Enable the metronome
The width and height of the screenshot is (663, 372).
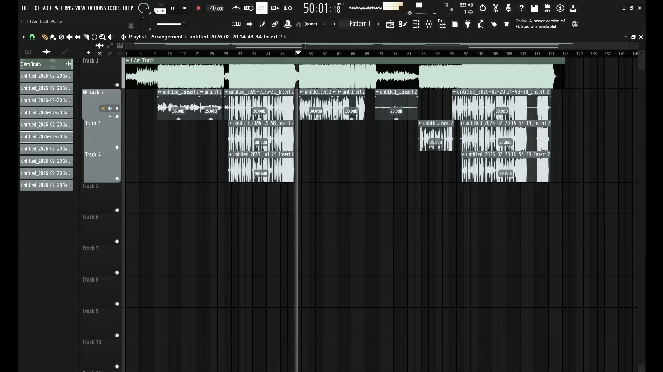[x=236, y=8]
